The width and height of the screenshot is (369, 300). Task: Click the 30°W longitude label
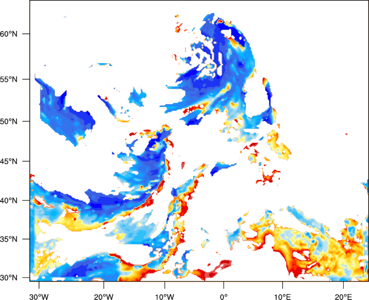pyautogui.click(x=39, y=296)
